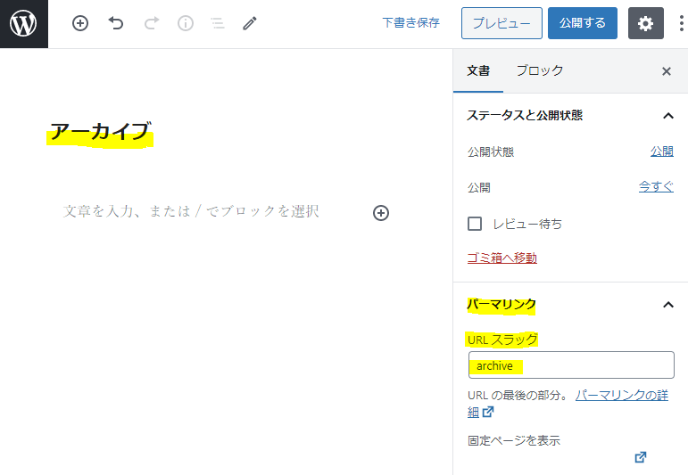
Task: Click the 固定ページを表示 label
Action: click(x=514, y=440)
